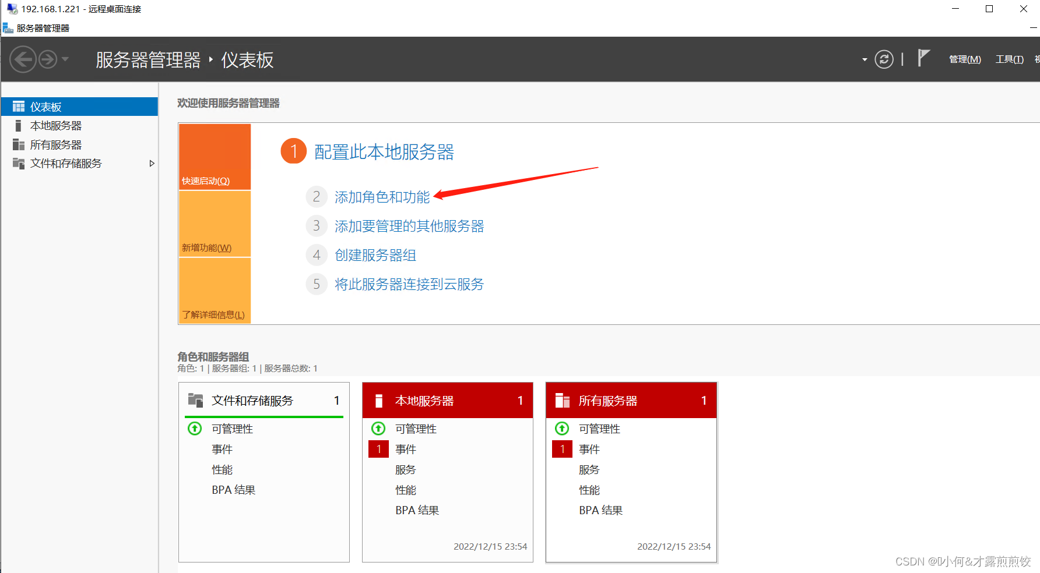1040x573 pixels.
Task: Open BPA 结果 in the 本地服务器 tile
Action: coord(417,511)
